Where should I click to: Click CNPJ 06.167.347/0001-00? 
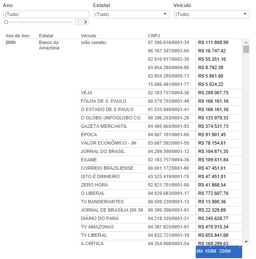[x=168, y=51]
